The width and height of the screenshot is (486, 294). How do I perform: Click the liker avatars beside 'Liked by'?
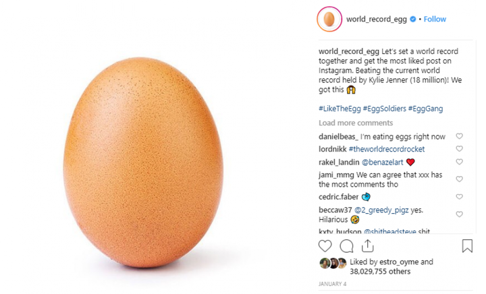click(333, 263)
